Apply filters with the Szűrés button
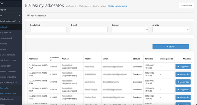 click(x=171, y=47)
